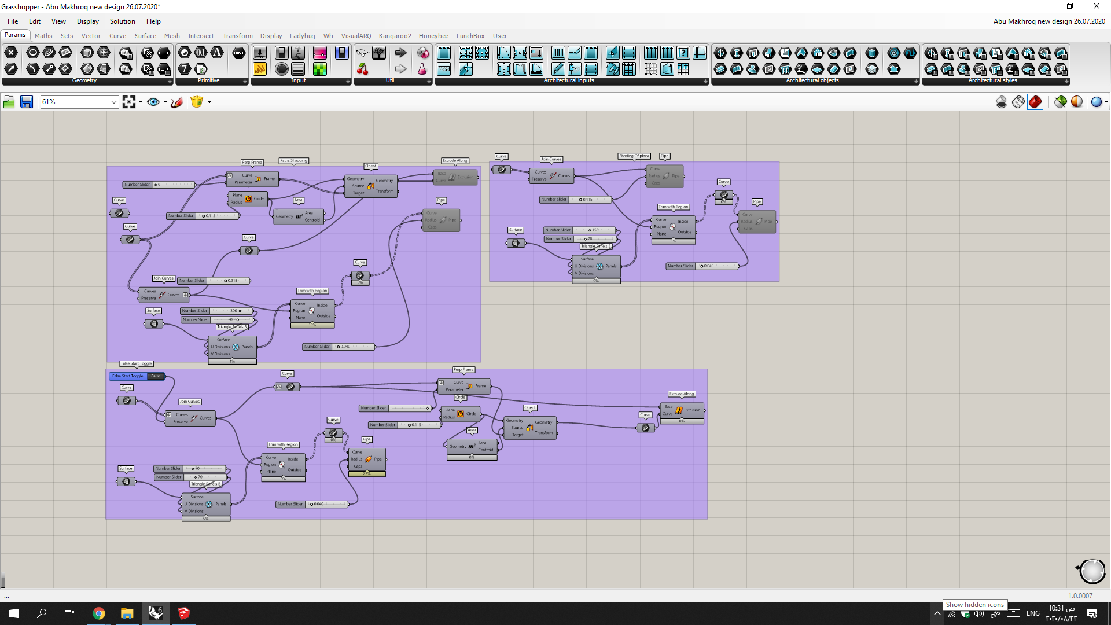Click the Circle geometry parameter icon
The width and height of the screenshot is (1111, 625).
(x=33, y=53)
